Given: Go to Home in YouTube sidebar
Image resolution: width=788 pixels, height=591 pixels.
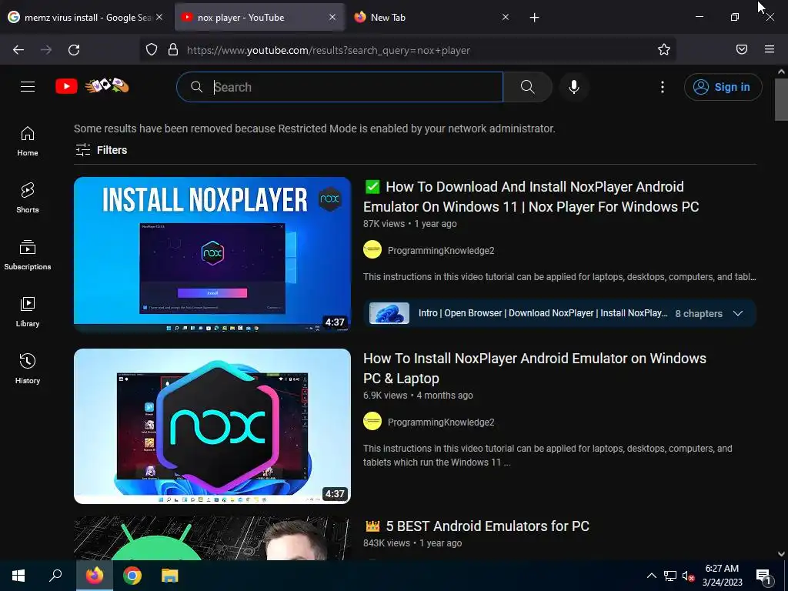Looking at the screenshot, I should 28,142.
